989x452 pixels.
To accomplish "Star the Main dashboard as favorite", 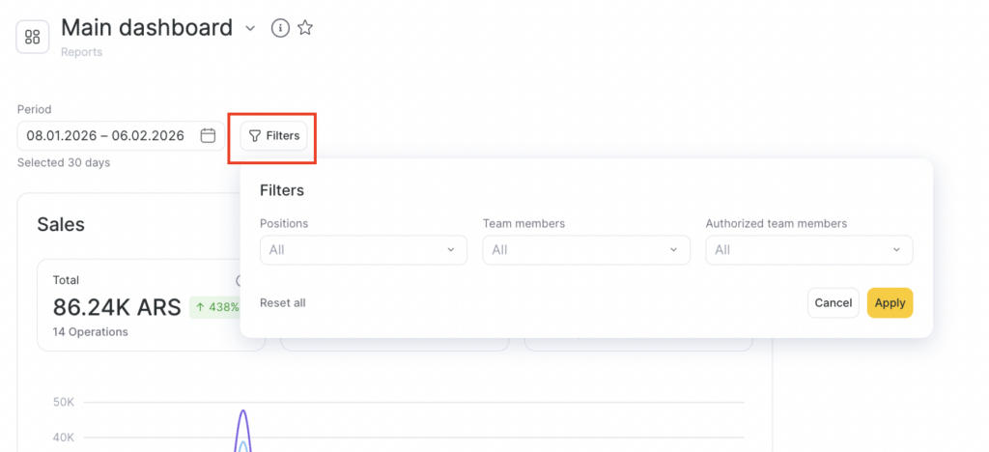I will pos(305,28).
